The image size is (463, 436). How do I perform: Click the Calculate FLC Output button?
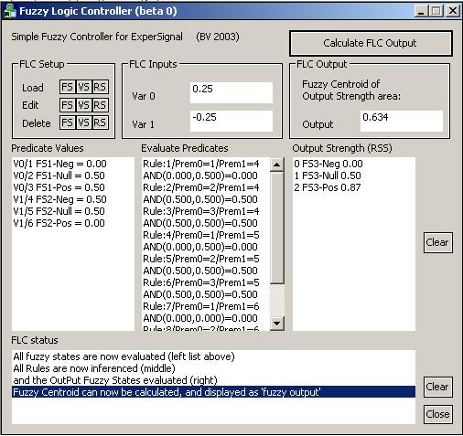pyautogui.click(x=371, y=43)
